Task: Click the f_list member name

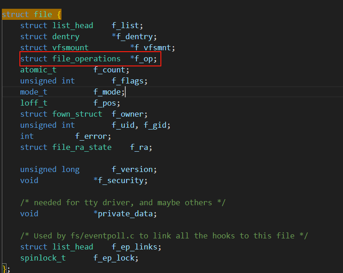Action: (x=125, y=25)
